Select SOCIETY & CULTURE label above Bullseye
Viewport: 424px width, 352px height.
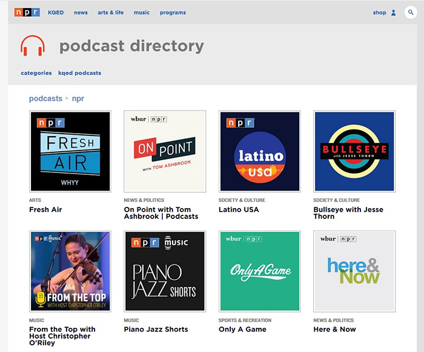[x=337, y=200]
